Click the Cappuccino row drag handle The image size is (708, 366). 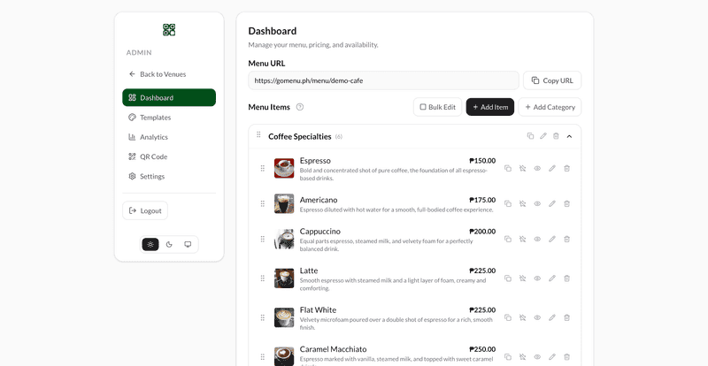(x=262, y=239)
